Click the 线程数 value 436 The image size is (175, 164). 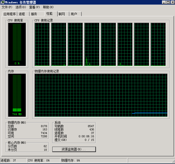[92, 129]
